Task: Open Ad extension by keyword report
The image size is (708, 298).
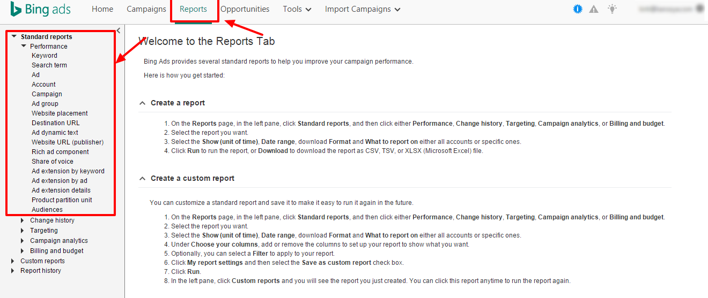Action: (68, 171)
